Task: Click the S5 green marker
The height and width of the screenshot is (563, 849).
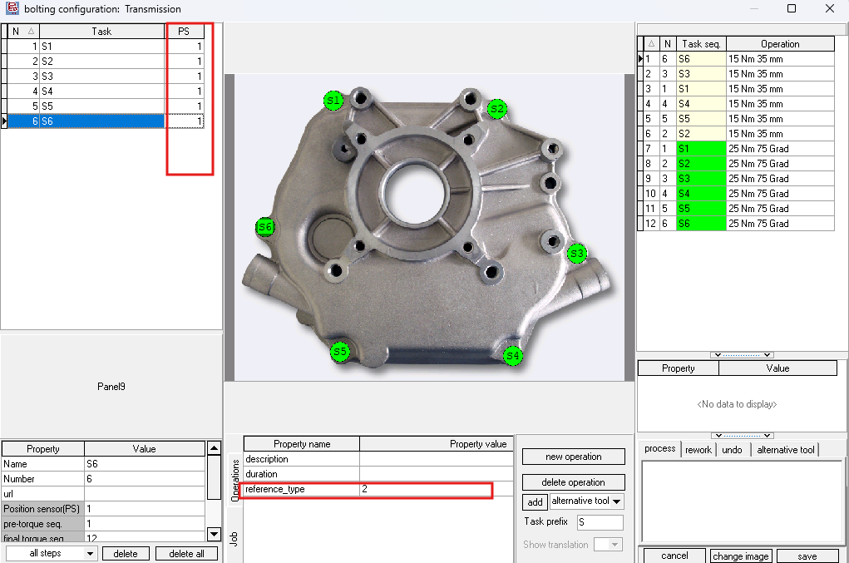Action: click(x=339, y=352)
